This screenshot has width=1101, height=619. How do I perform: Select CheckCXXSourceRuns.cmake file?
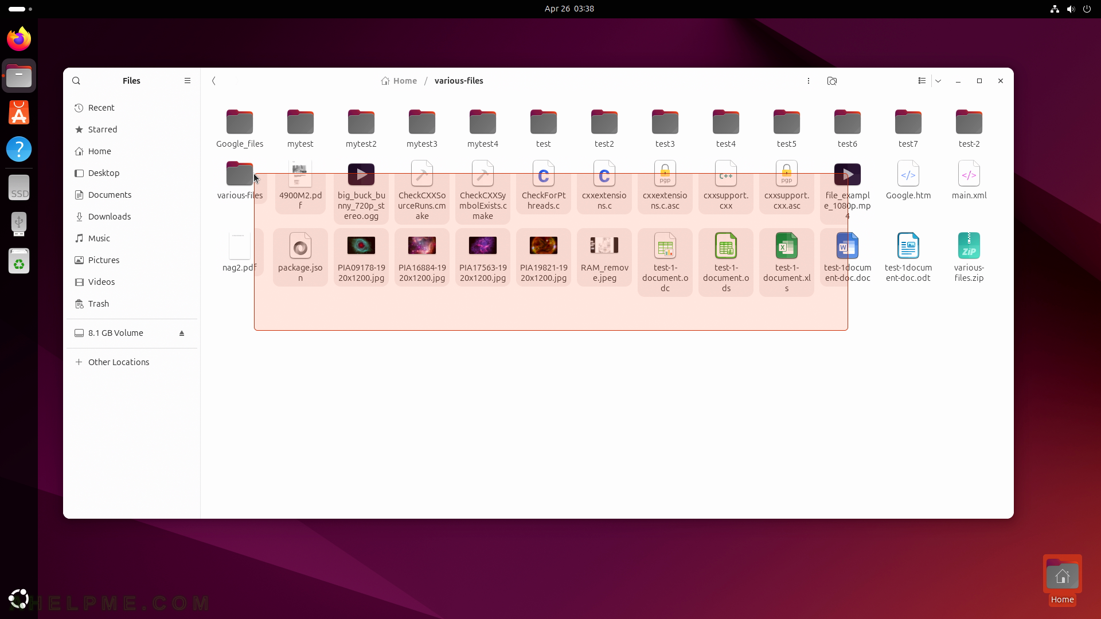(422, 191)
